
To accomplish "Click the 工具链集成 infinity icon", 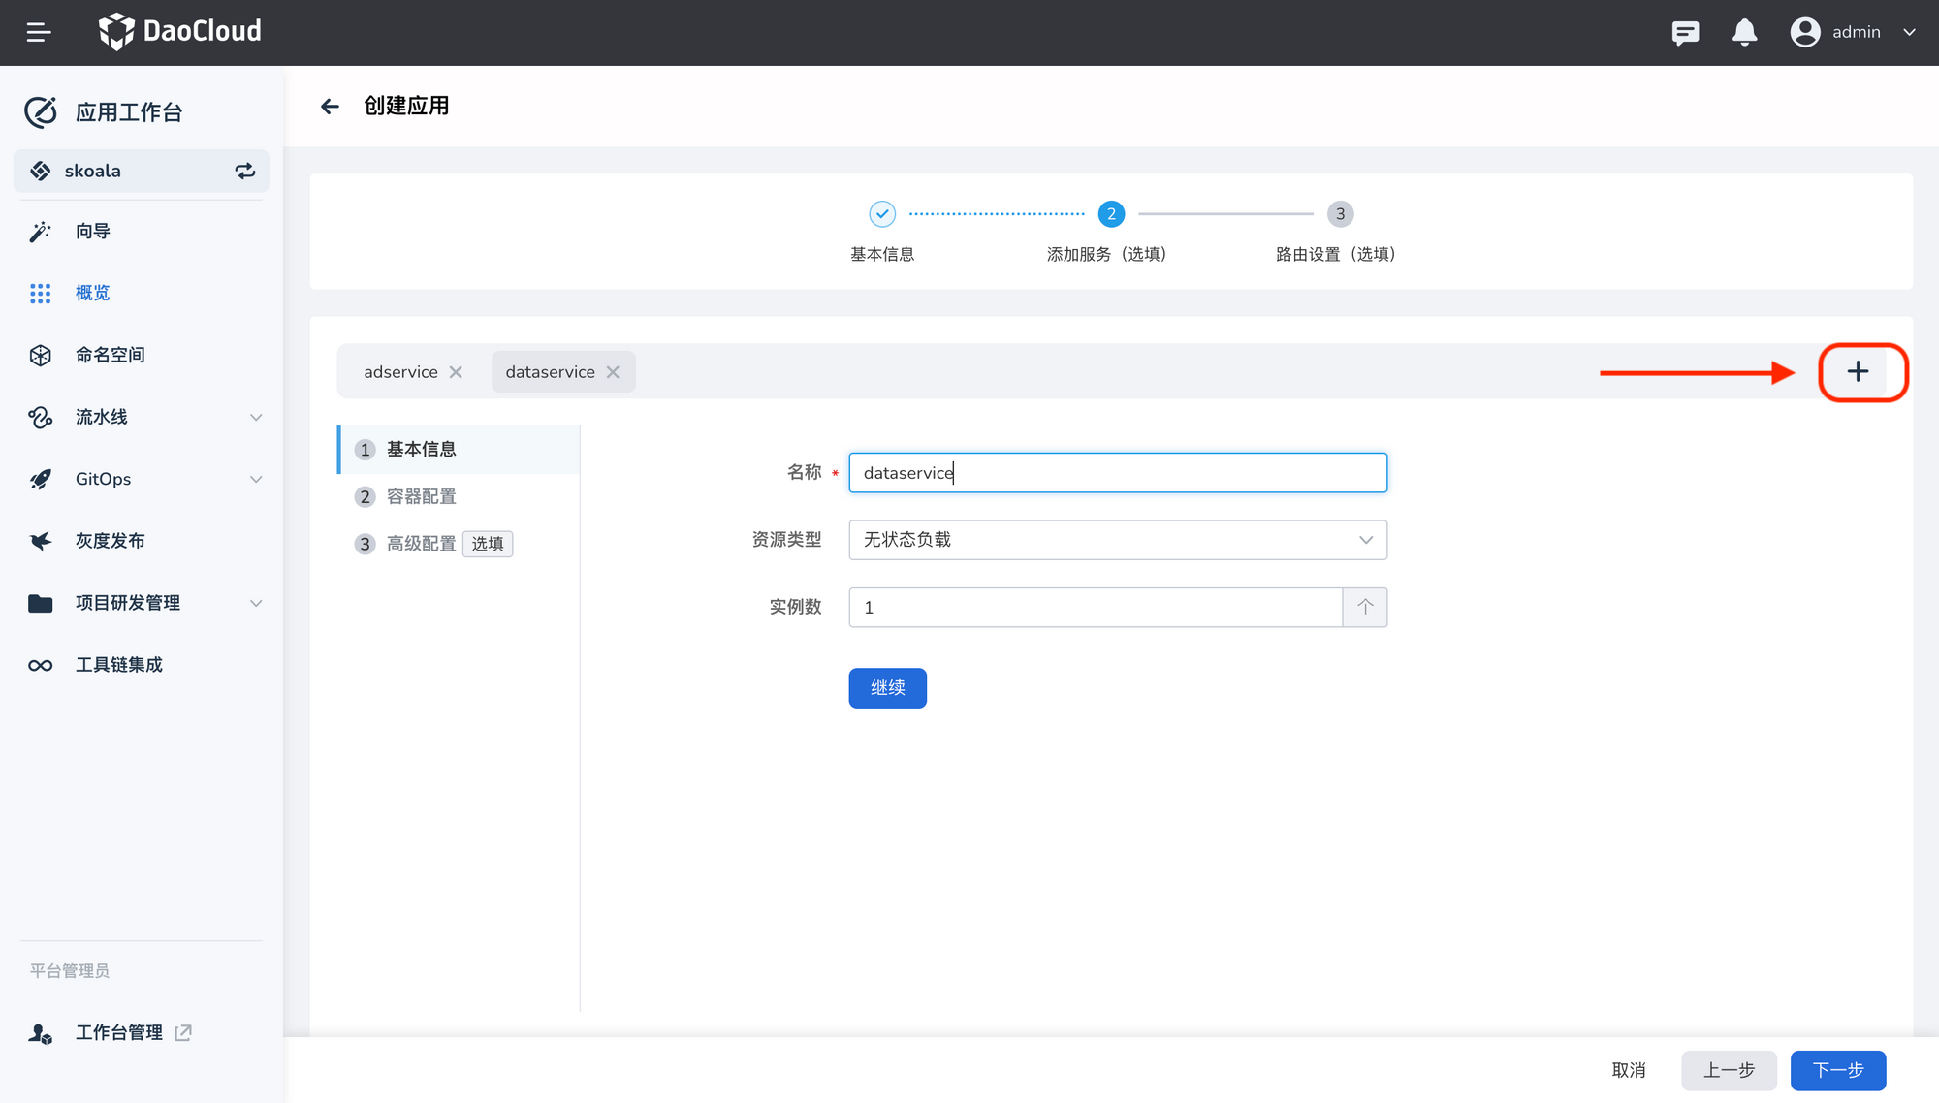I will pyautogui.click(x=40, y=666).
